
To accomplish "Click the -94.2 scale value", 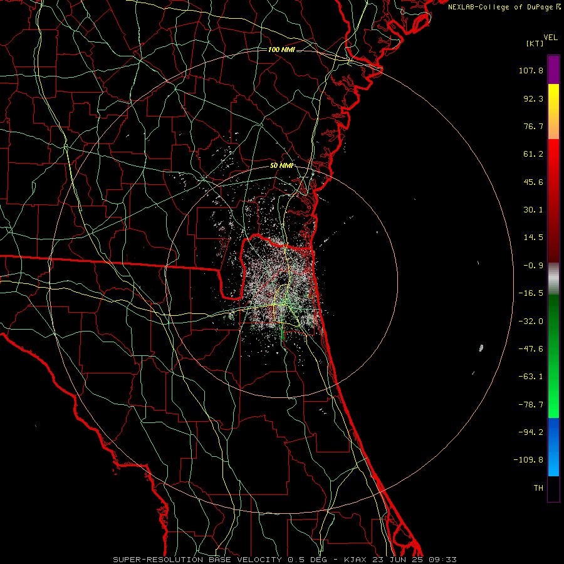I will (531, 432).
